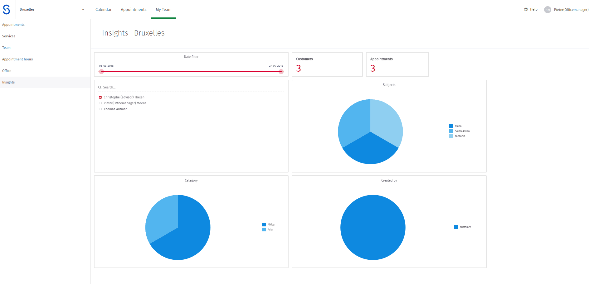
Task: Click the customer legend color square
Action: click(456, 227)
